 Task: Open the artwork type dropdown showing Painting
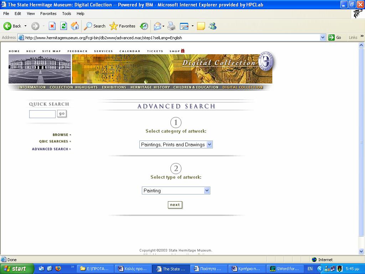pos(176,191)
